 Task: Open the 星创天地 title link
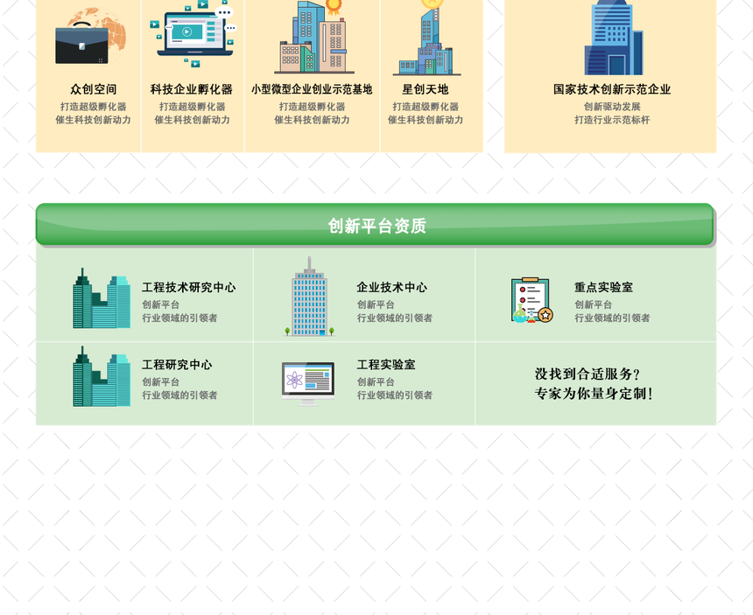click(x=425, y=89)
